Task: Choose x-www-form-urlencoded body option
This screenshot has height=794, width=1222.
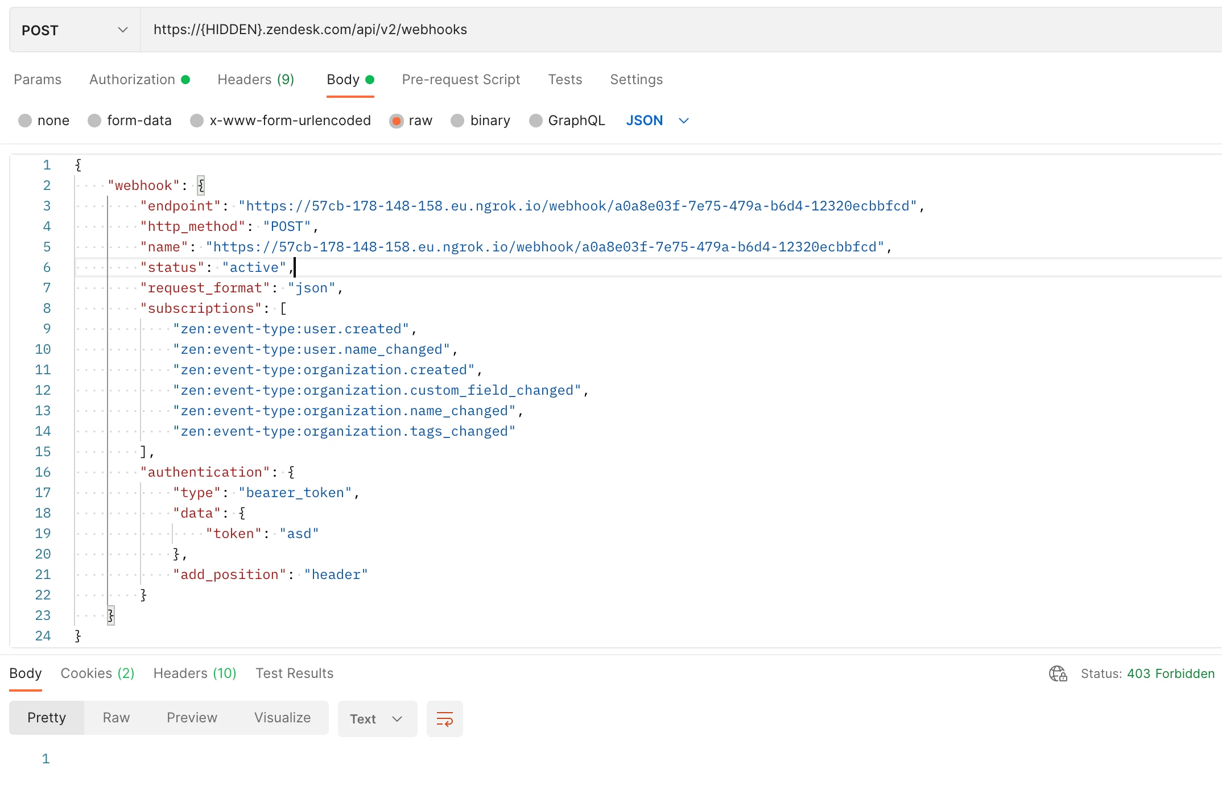Action: pos(197,121)
